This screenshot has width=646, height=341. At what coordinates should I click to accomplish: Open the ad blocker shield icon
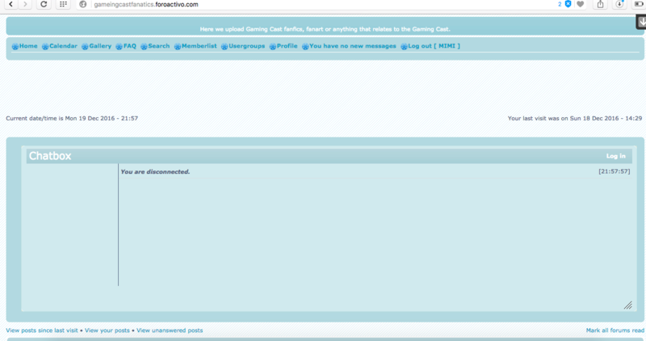tap(568, 4)
